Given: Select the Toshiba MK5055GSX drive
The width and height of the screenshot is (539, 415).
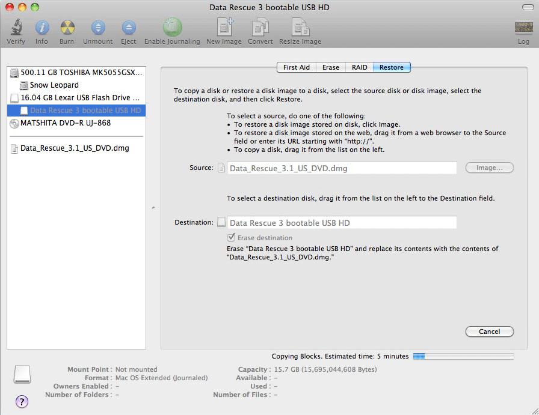Looking at the screenshot, I should [x=75, y=73].
